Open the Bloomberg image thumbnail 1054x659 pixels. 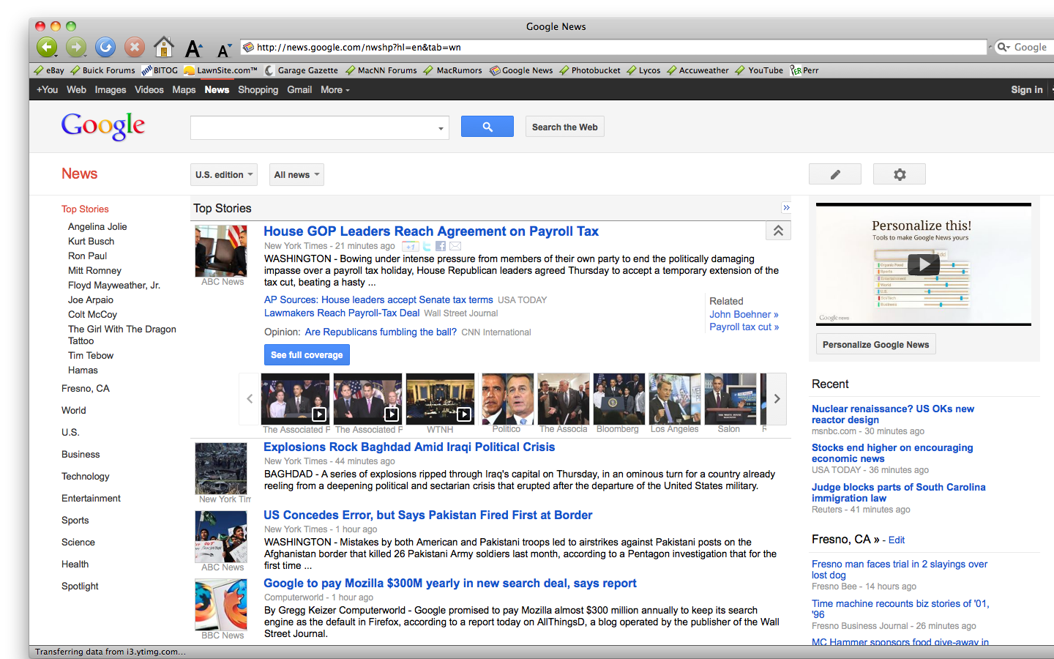tap(618, 398)
